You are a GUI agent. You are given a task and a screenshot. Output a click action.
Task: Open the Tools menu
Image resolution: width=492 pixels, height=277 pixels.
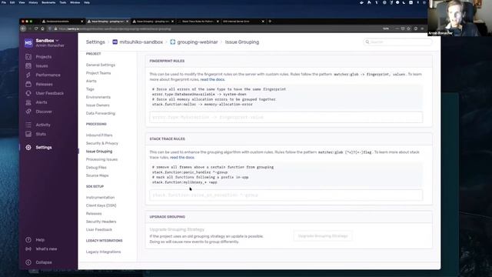tap(63, 2)
